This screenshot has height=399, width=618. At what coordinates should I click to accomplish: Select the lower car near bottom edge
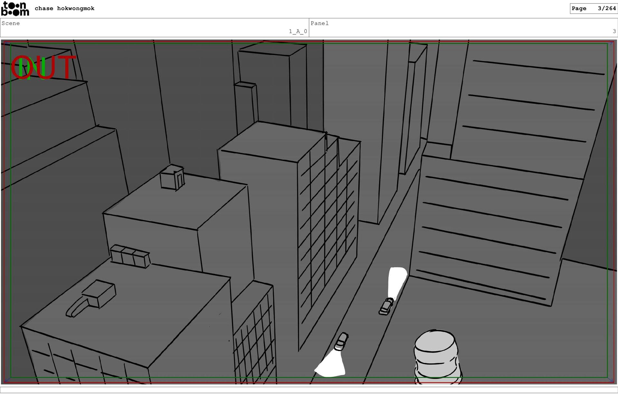coord(341,341)
